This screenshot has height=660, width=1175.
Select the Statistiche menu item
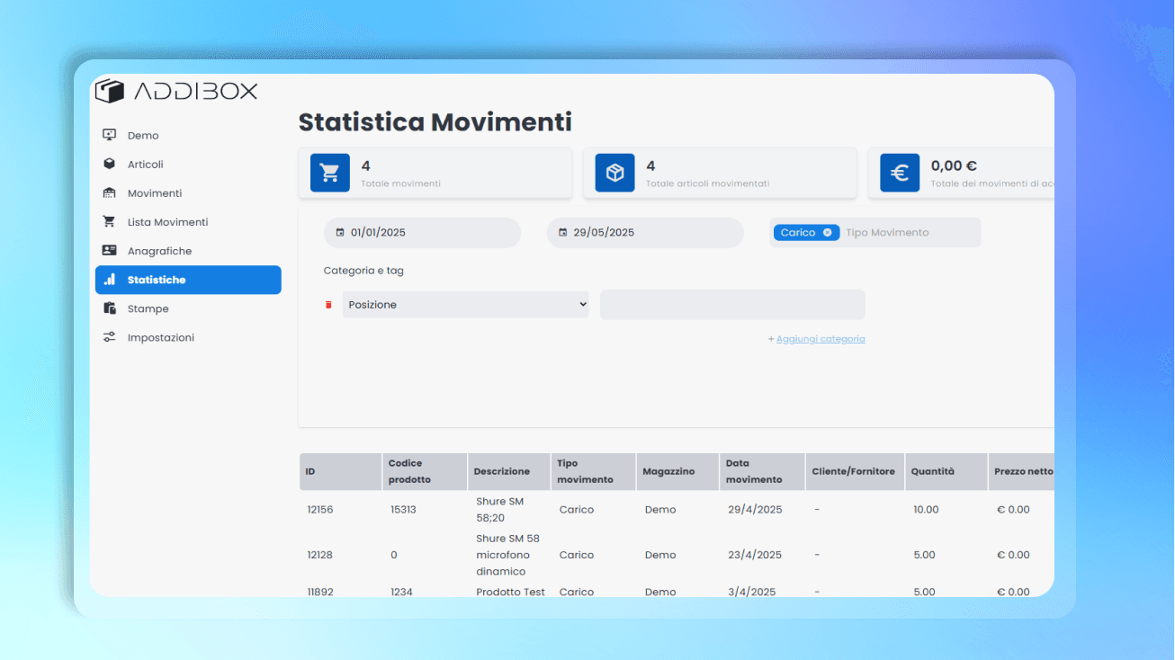(x=188, y=280)
